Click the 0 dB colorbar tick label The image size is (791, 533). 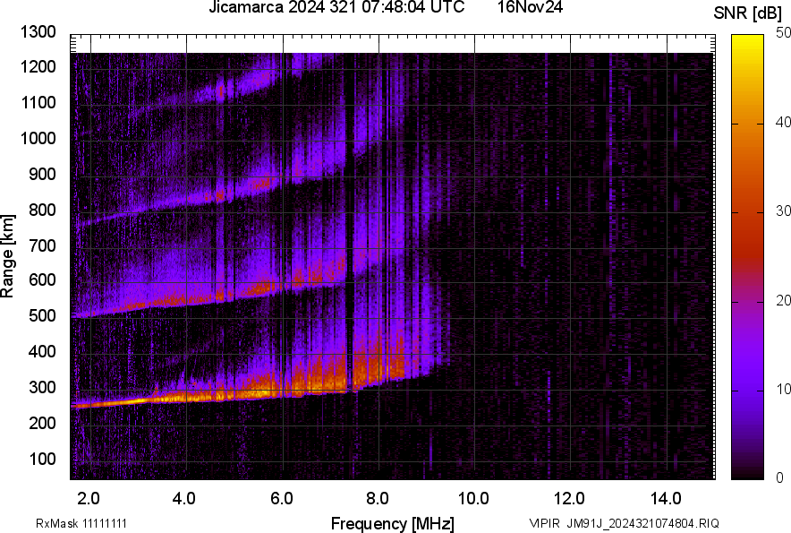(780, 477)
